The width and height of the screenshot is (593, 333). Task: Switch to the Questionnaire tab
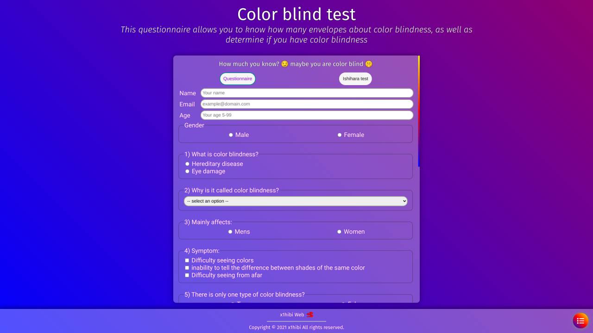pos(238,79)
